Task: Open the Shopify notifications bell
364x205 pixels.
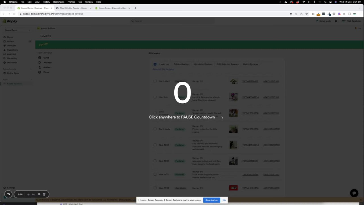Action: click(336, 21)
